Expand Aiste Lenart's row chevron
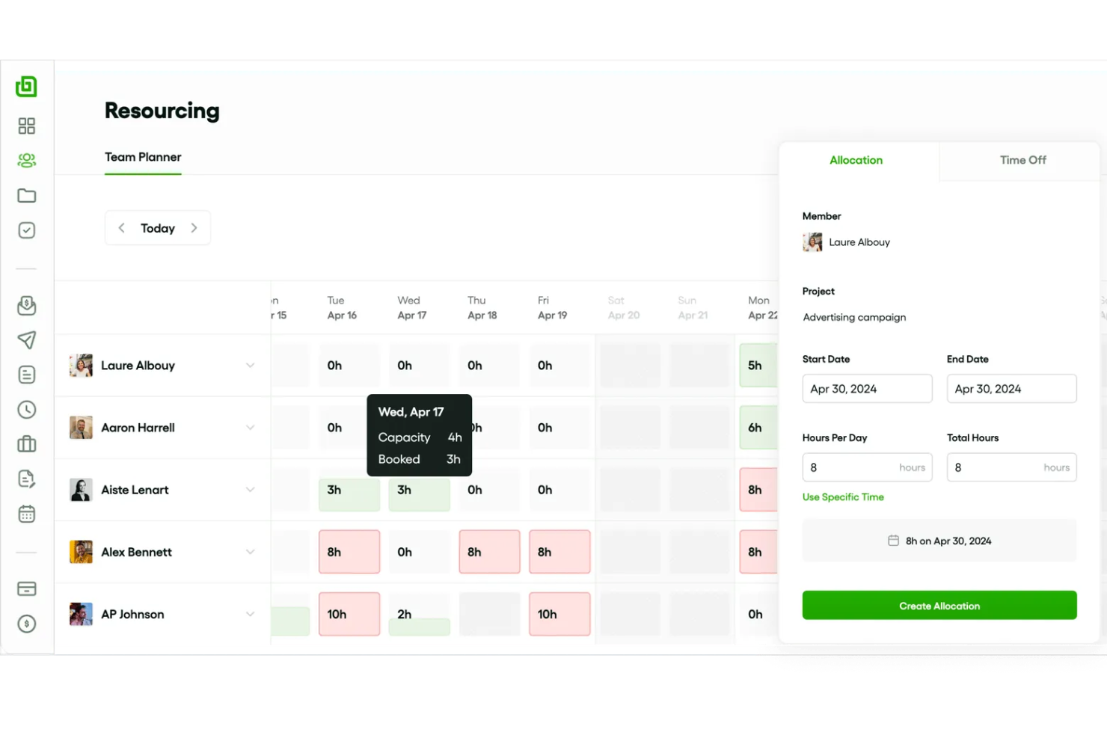This screenshot has height=738, width=1107. (250, 490)
